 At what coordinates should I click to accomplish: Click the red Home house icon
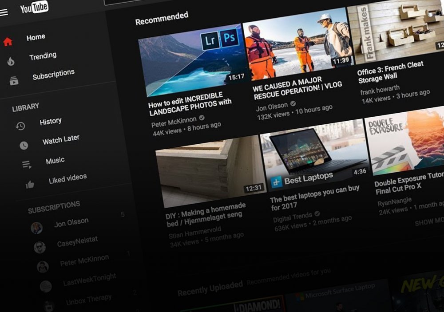(x=8, y=42)
